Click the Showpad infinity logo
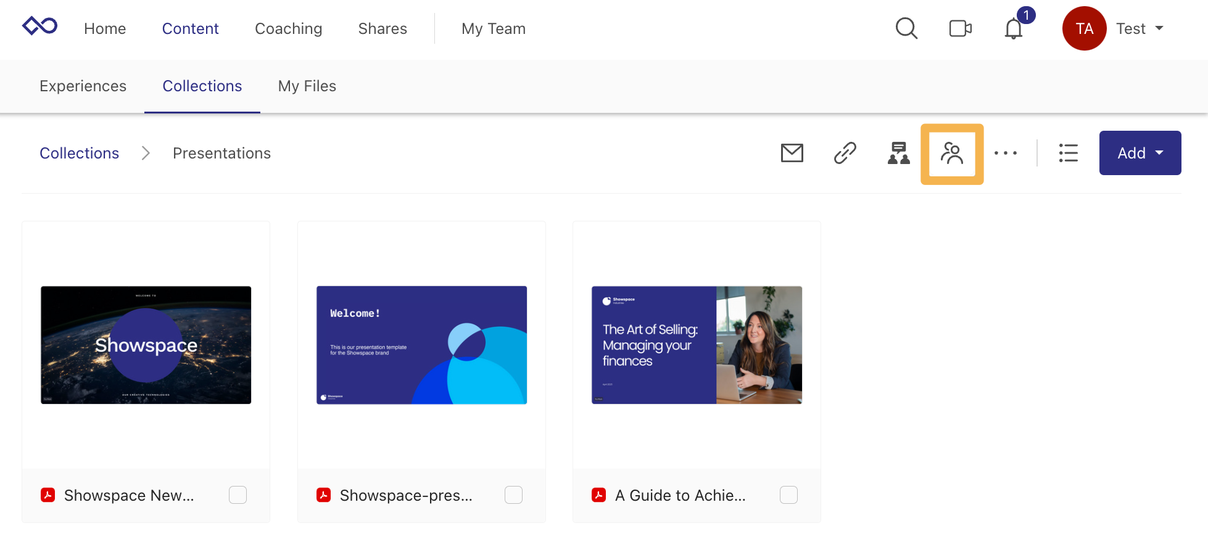 [x=40, y=27]
